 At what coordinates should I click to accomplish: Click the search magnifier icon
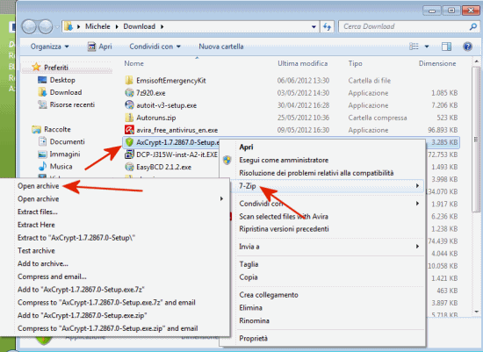click(x=472, y=27)
